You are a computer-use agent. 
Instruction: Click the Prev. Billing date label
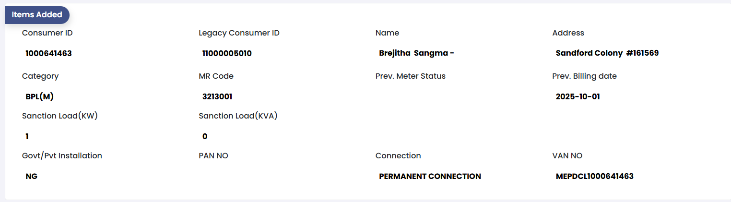(x=584, y=76)
